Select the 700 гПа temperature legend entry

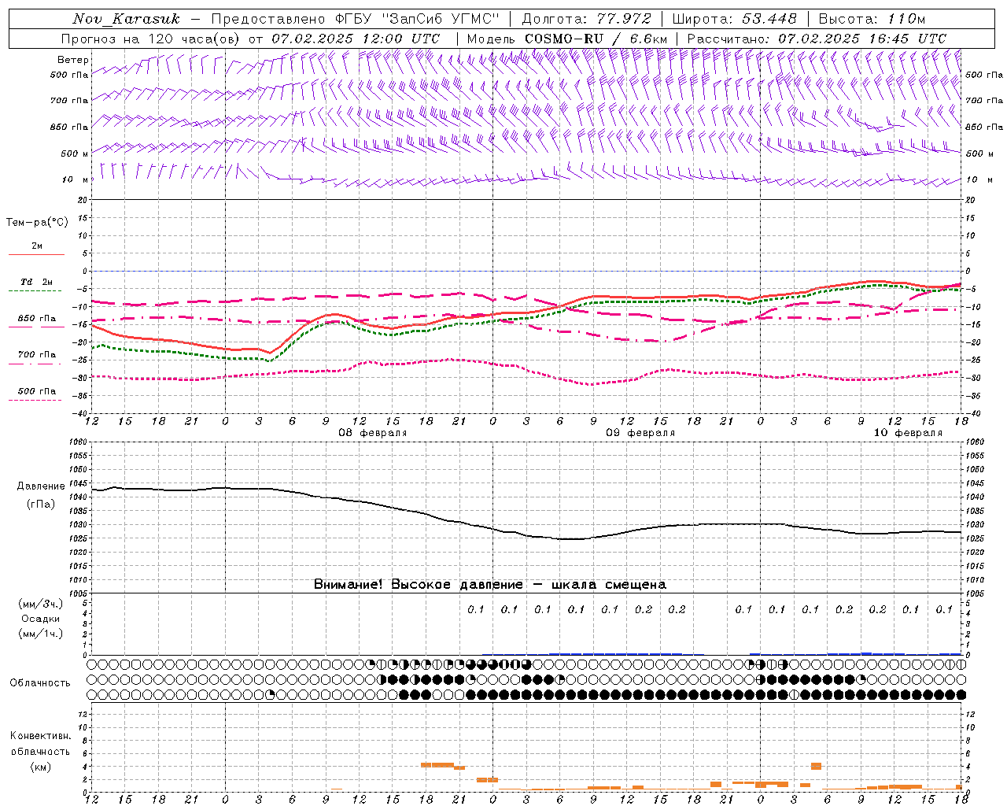(37, 355)
